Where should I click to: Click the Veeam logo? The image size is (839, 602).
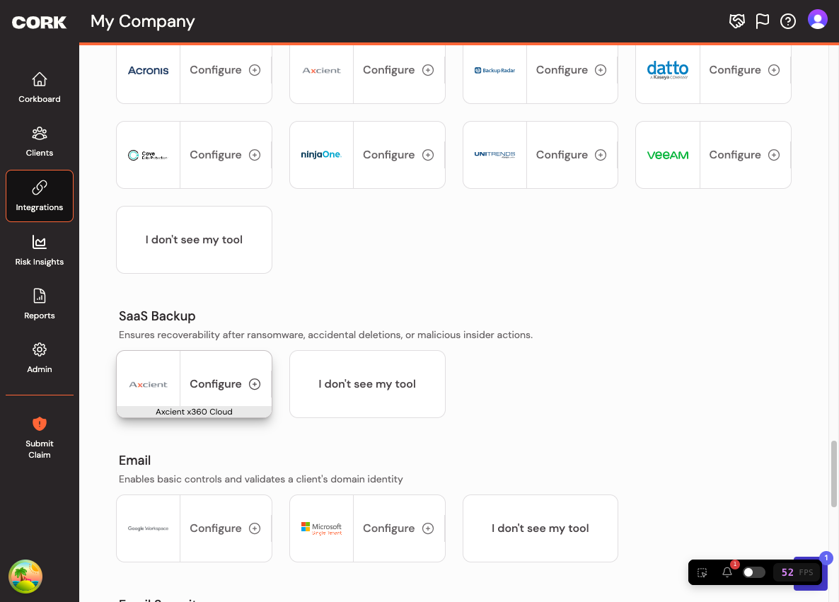pyautogui.click(x=668, y=155)
